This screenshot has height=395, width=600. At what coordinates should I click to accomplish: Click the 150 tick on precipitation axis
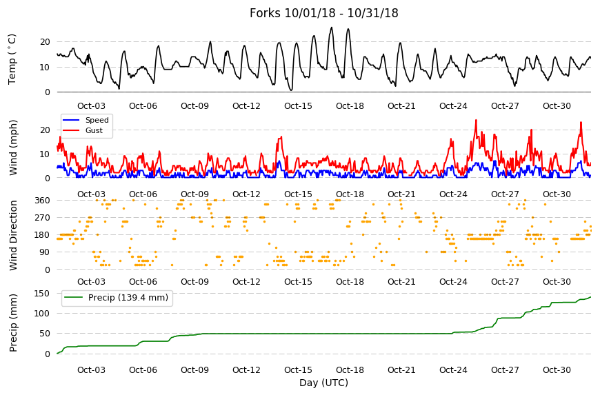point(43,293)
